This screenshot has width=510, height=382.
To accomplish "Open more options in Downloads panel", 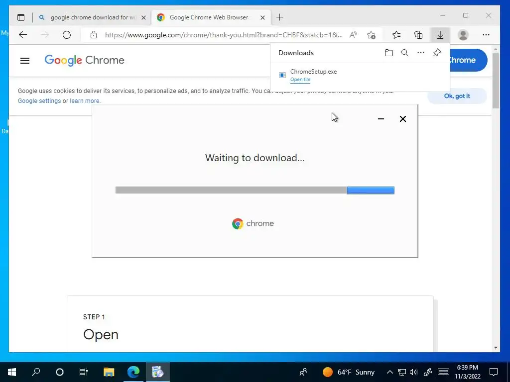I will coord(421,52).
